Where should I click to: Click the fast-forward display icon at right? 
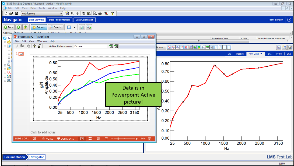coord(279,47)
